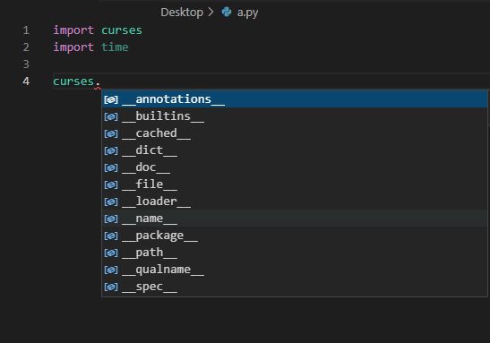
Task: Select the __dict__ suggestion
Action: (x=295, y=150)
